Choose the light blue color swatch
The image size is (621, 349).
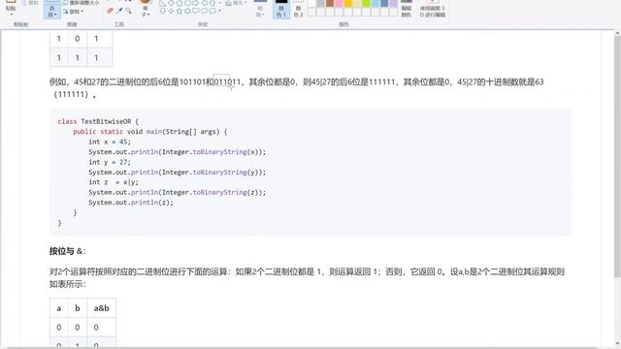[376, 3]
